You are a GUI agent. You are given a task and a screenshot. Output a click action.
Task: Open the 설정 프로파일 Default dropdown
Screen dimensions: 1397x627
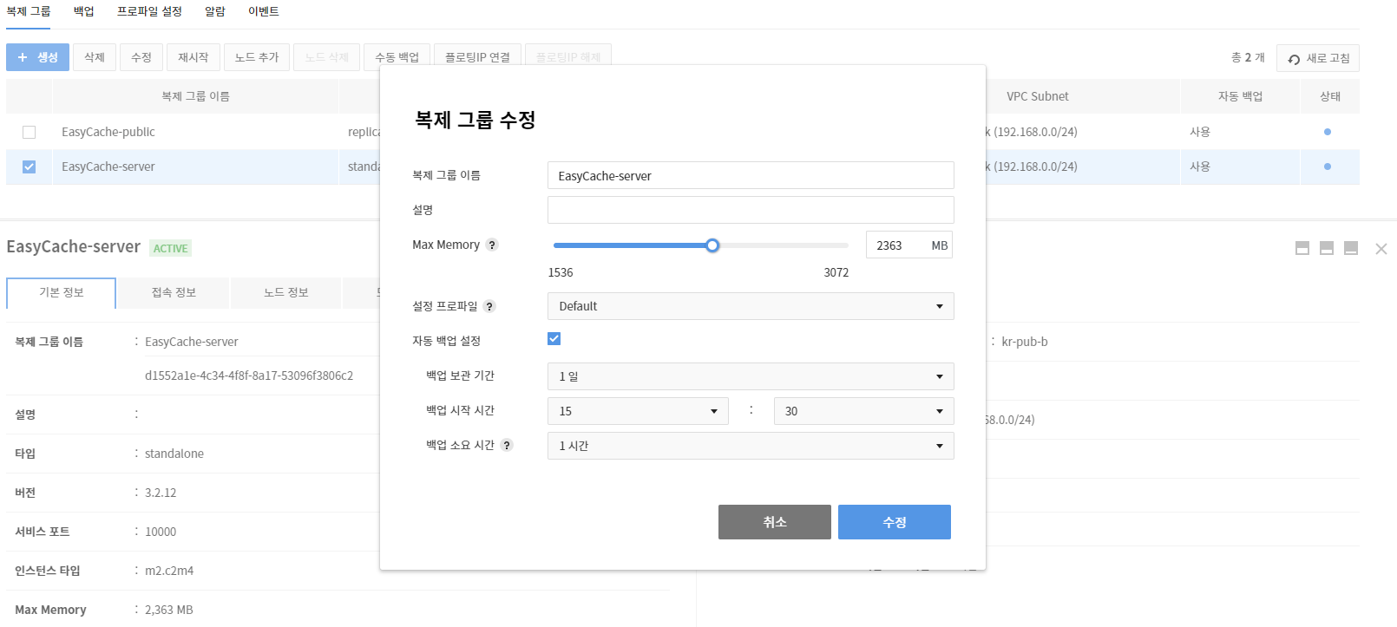[x=751, y=306]
